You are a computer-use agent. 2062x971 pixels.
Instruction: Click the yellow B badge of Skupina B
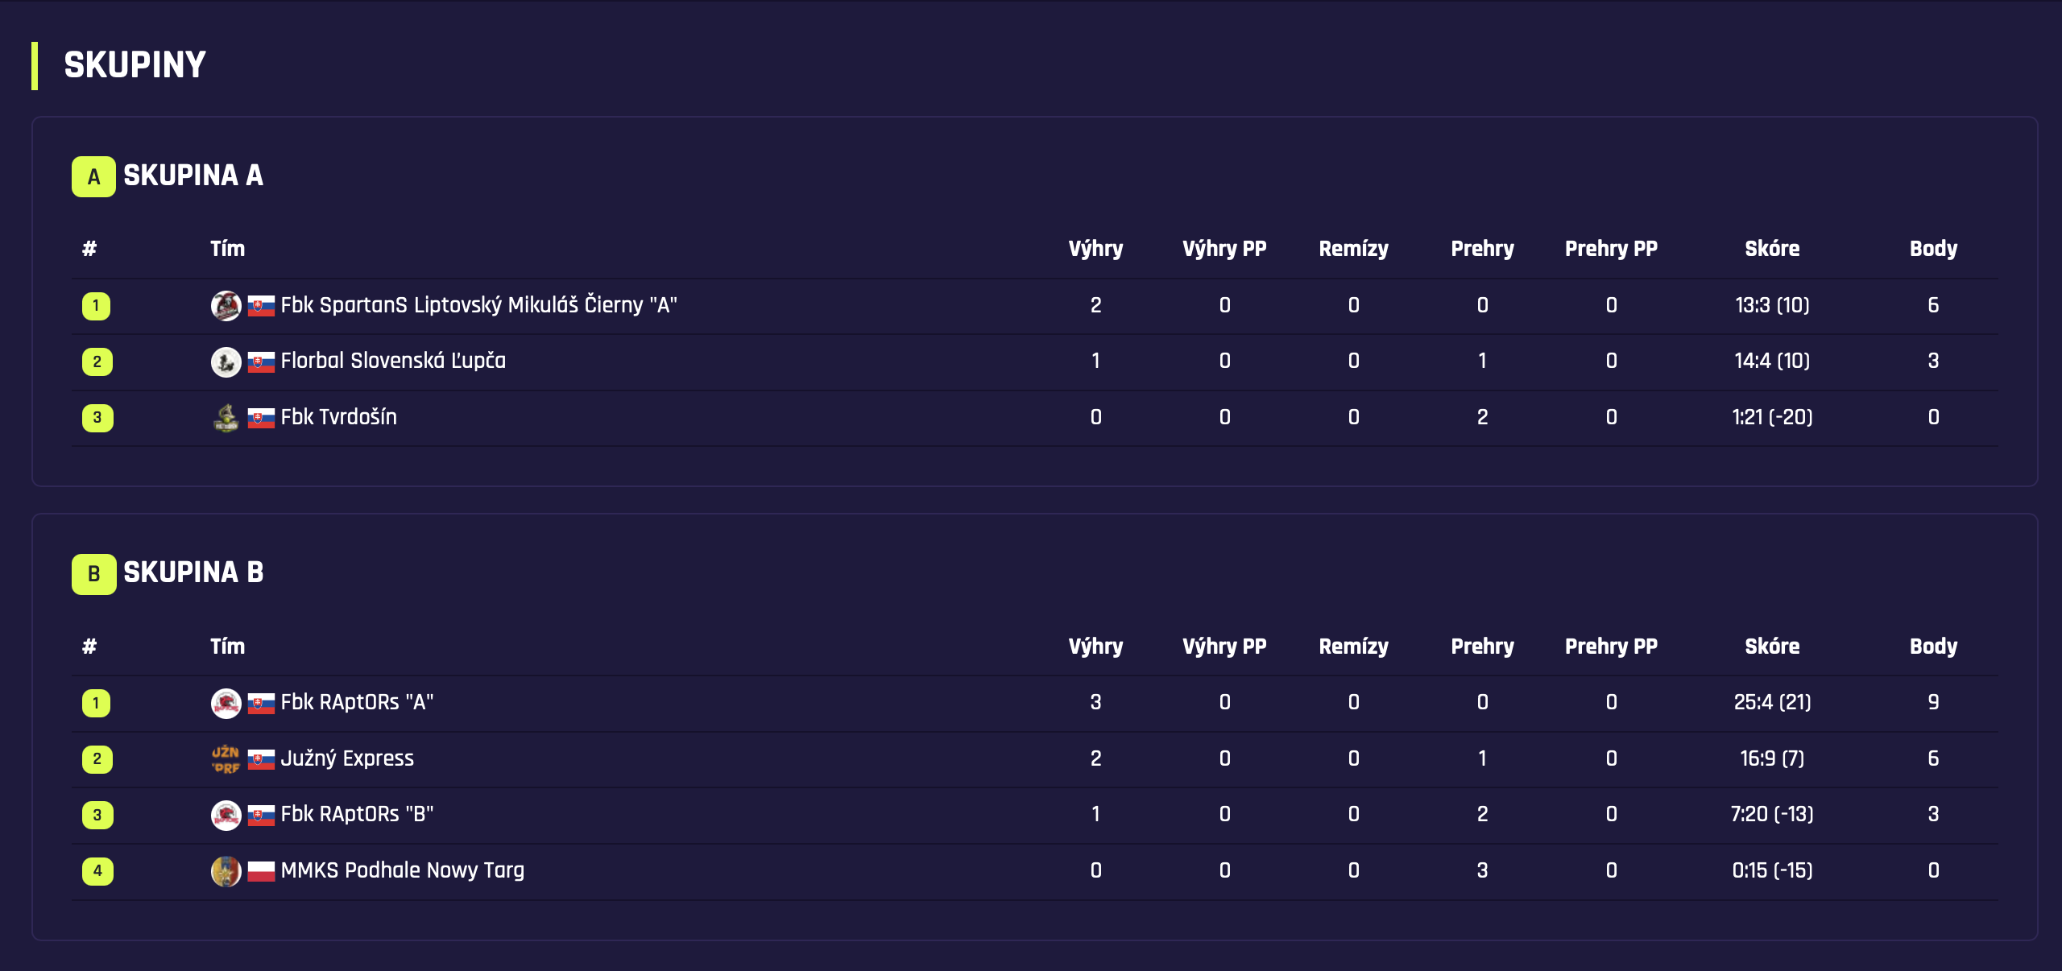(93, 574)
